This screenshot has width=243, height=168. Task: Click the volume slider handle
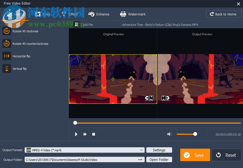[195, 134]
